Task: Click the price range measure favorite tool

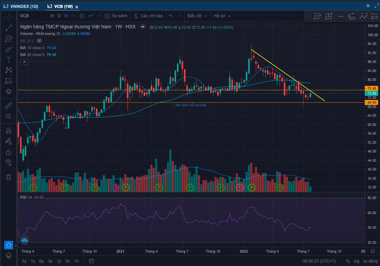Action: (329, 16)
